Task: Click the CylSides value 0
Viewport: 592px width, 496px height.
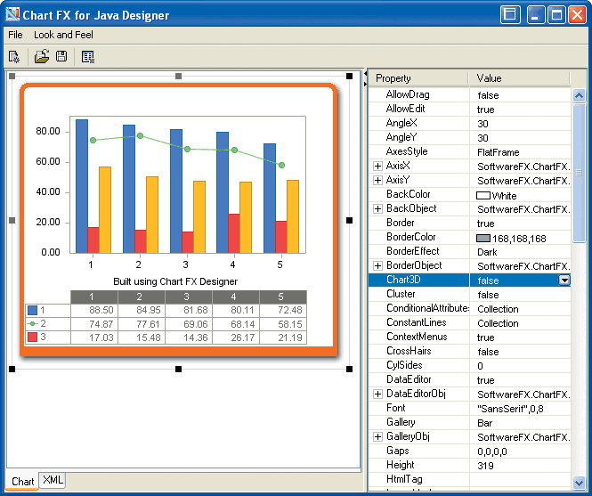Action: [480, 366]
